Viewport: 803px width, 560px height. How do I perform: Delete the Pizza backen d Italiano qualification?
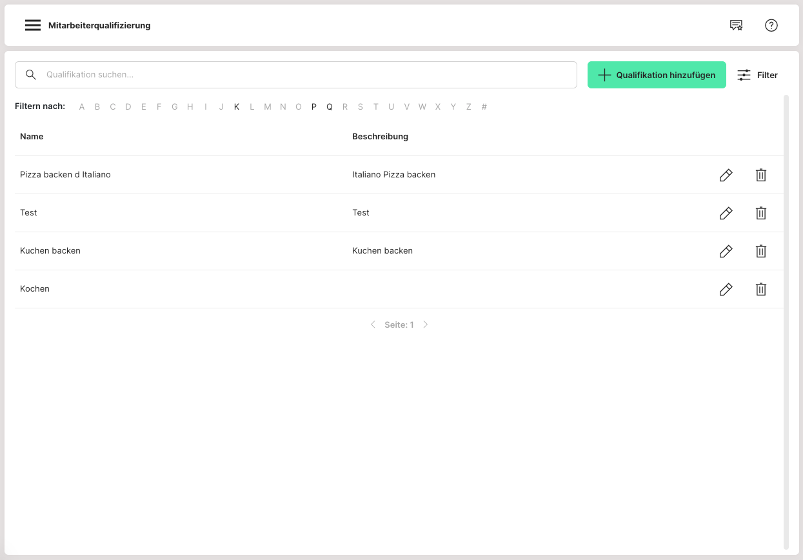click(x=761, y=175)
